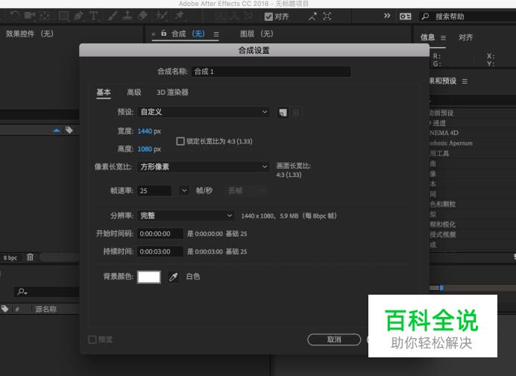Select the Brush tool

(113, 16)
